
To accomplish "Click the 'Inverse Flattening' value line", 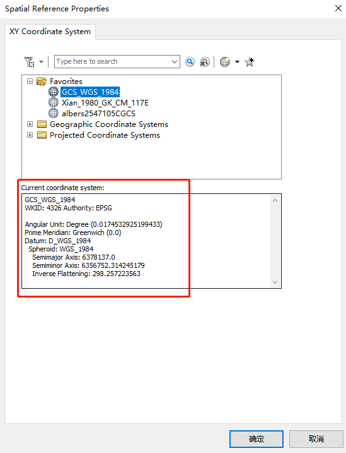I will tap(86, 274).
